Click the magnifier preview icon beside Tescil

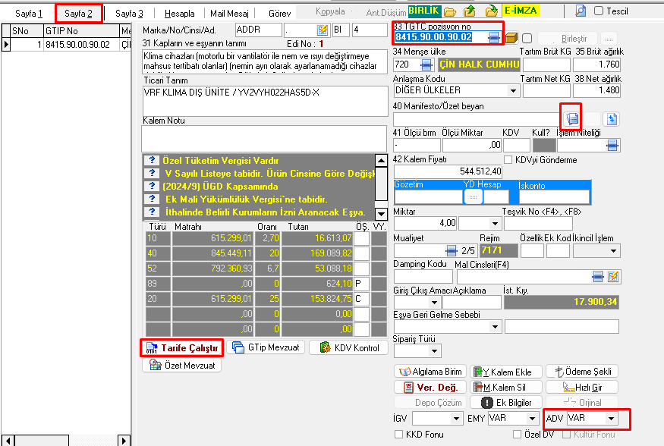click(581, 11)
